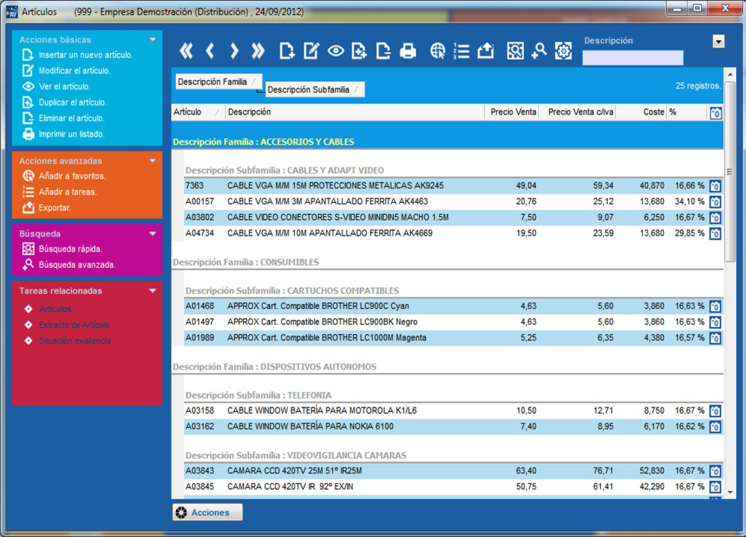Sort by the Artículo column header
This screenshot has width=746, height=537.
pos(197,112)
